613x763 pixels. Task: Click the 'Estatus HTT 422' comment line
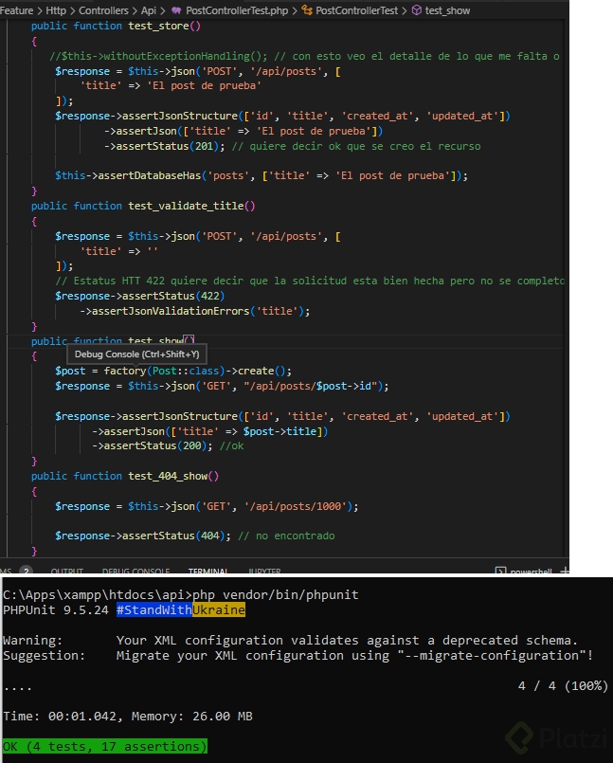(x=310, y=281)
